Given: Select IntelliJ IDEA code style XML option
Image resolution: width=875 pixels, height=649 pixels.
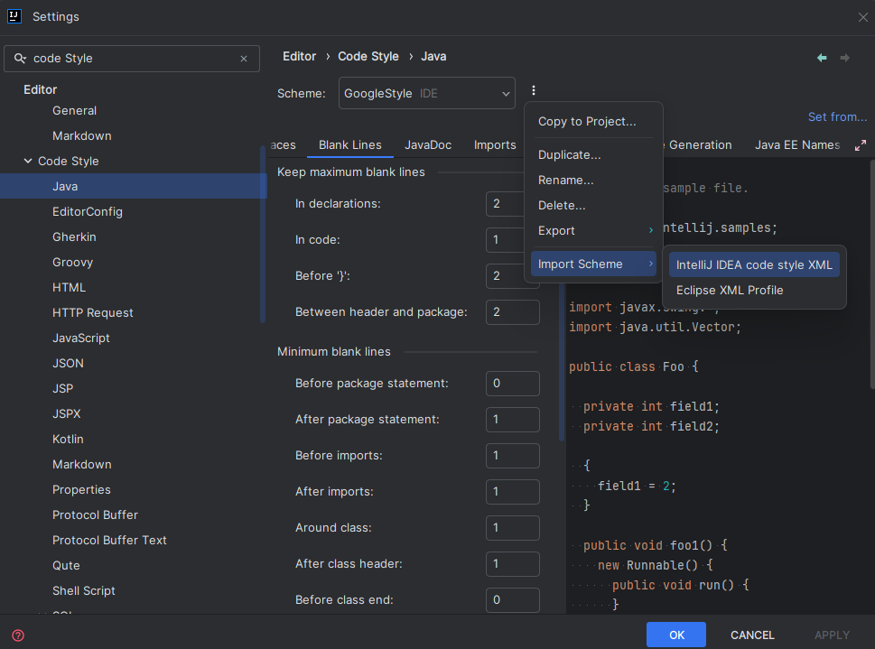Looking at the screenshot, I should click(x=754, y=265).
